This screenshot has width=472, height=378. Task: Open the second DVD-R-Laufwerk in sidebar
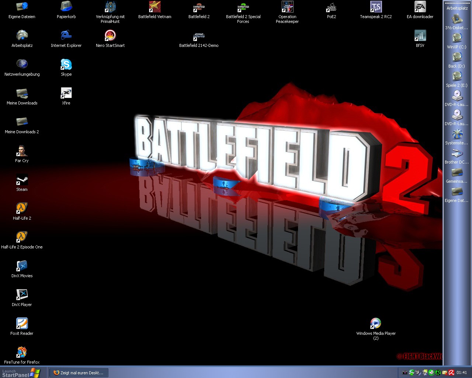pos(457,117)
